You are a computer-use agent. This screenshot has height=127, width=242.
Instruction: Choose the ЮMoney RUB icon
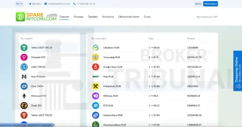pyautogui.click(x=96, y=96)
